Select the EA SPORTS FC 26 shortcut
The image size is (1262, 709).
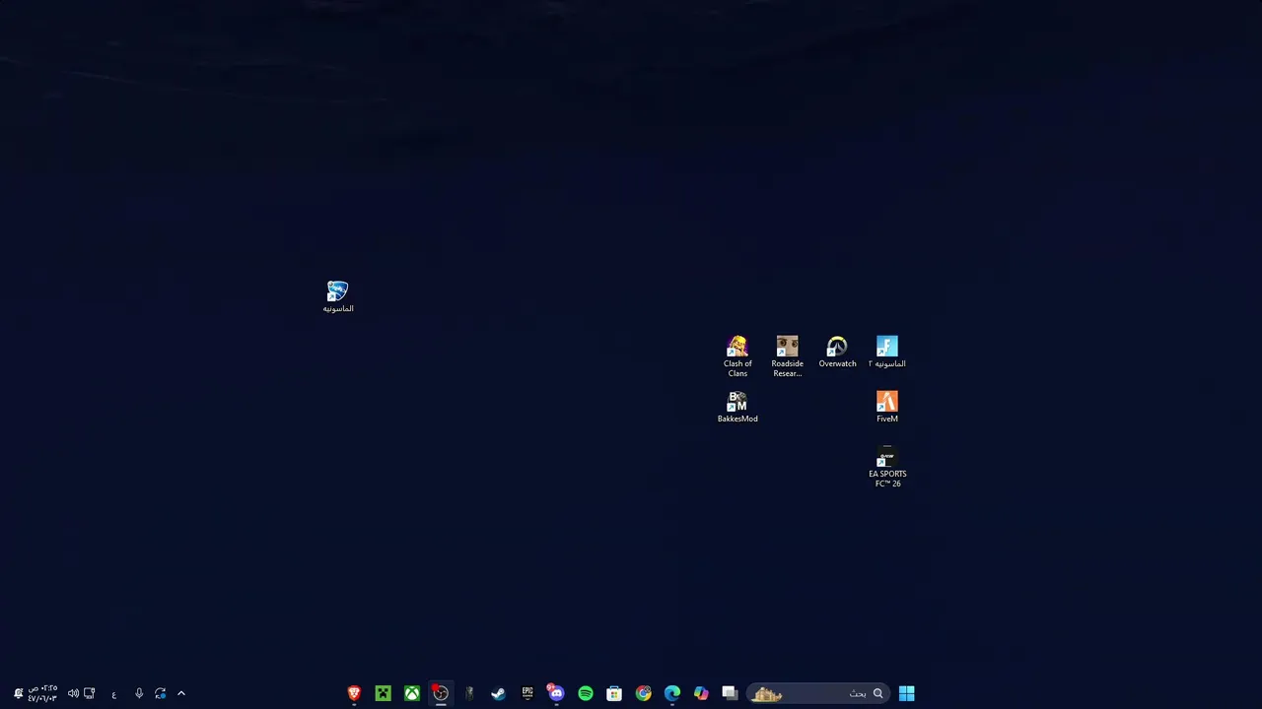click(x=887, y=468)
